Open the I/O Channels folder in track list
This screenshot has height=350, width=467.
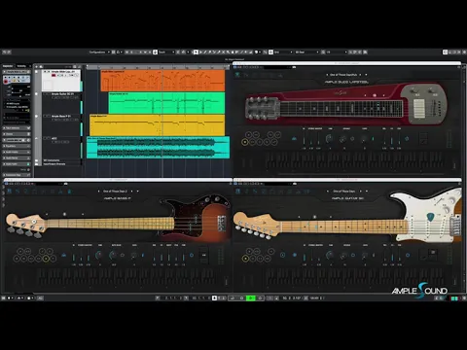tap(54, 164)
